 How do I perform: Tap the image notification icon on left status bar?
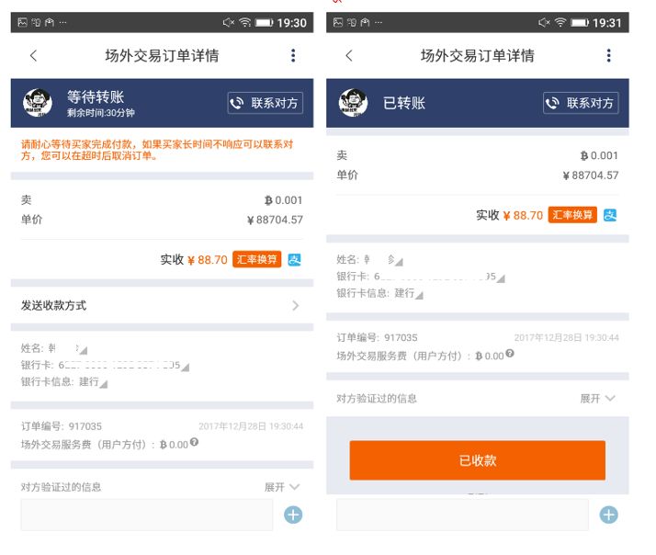click(x=22, y=22)
